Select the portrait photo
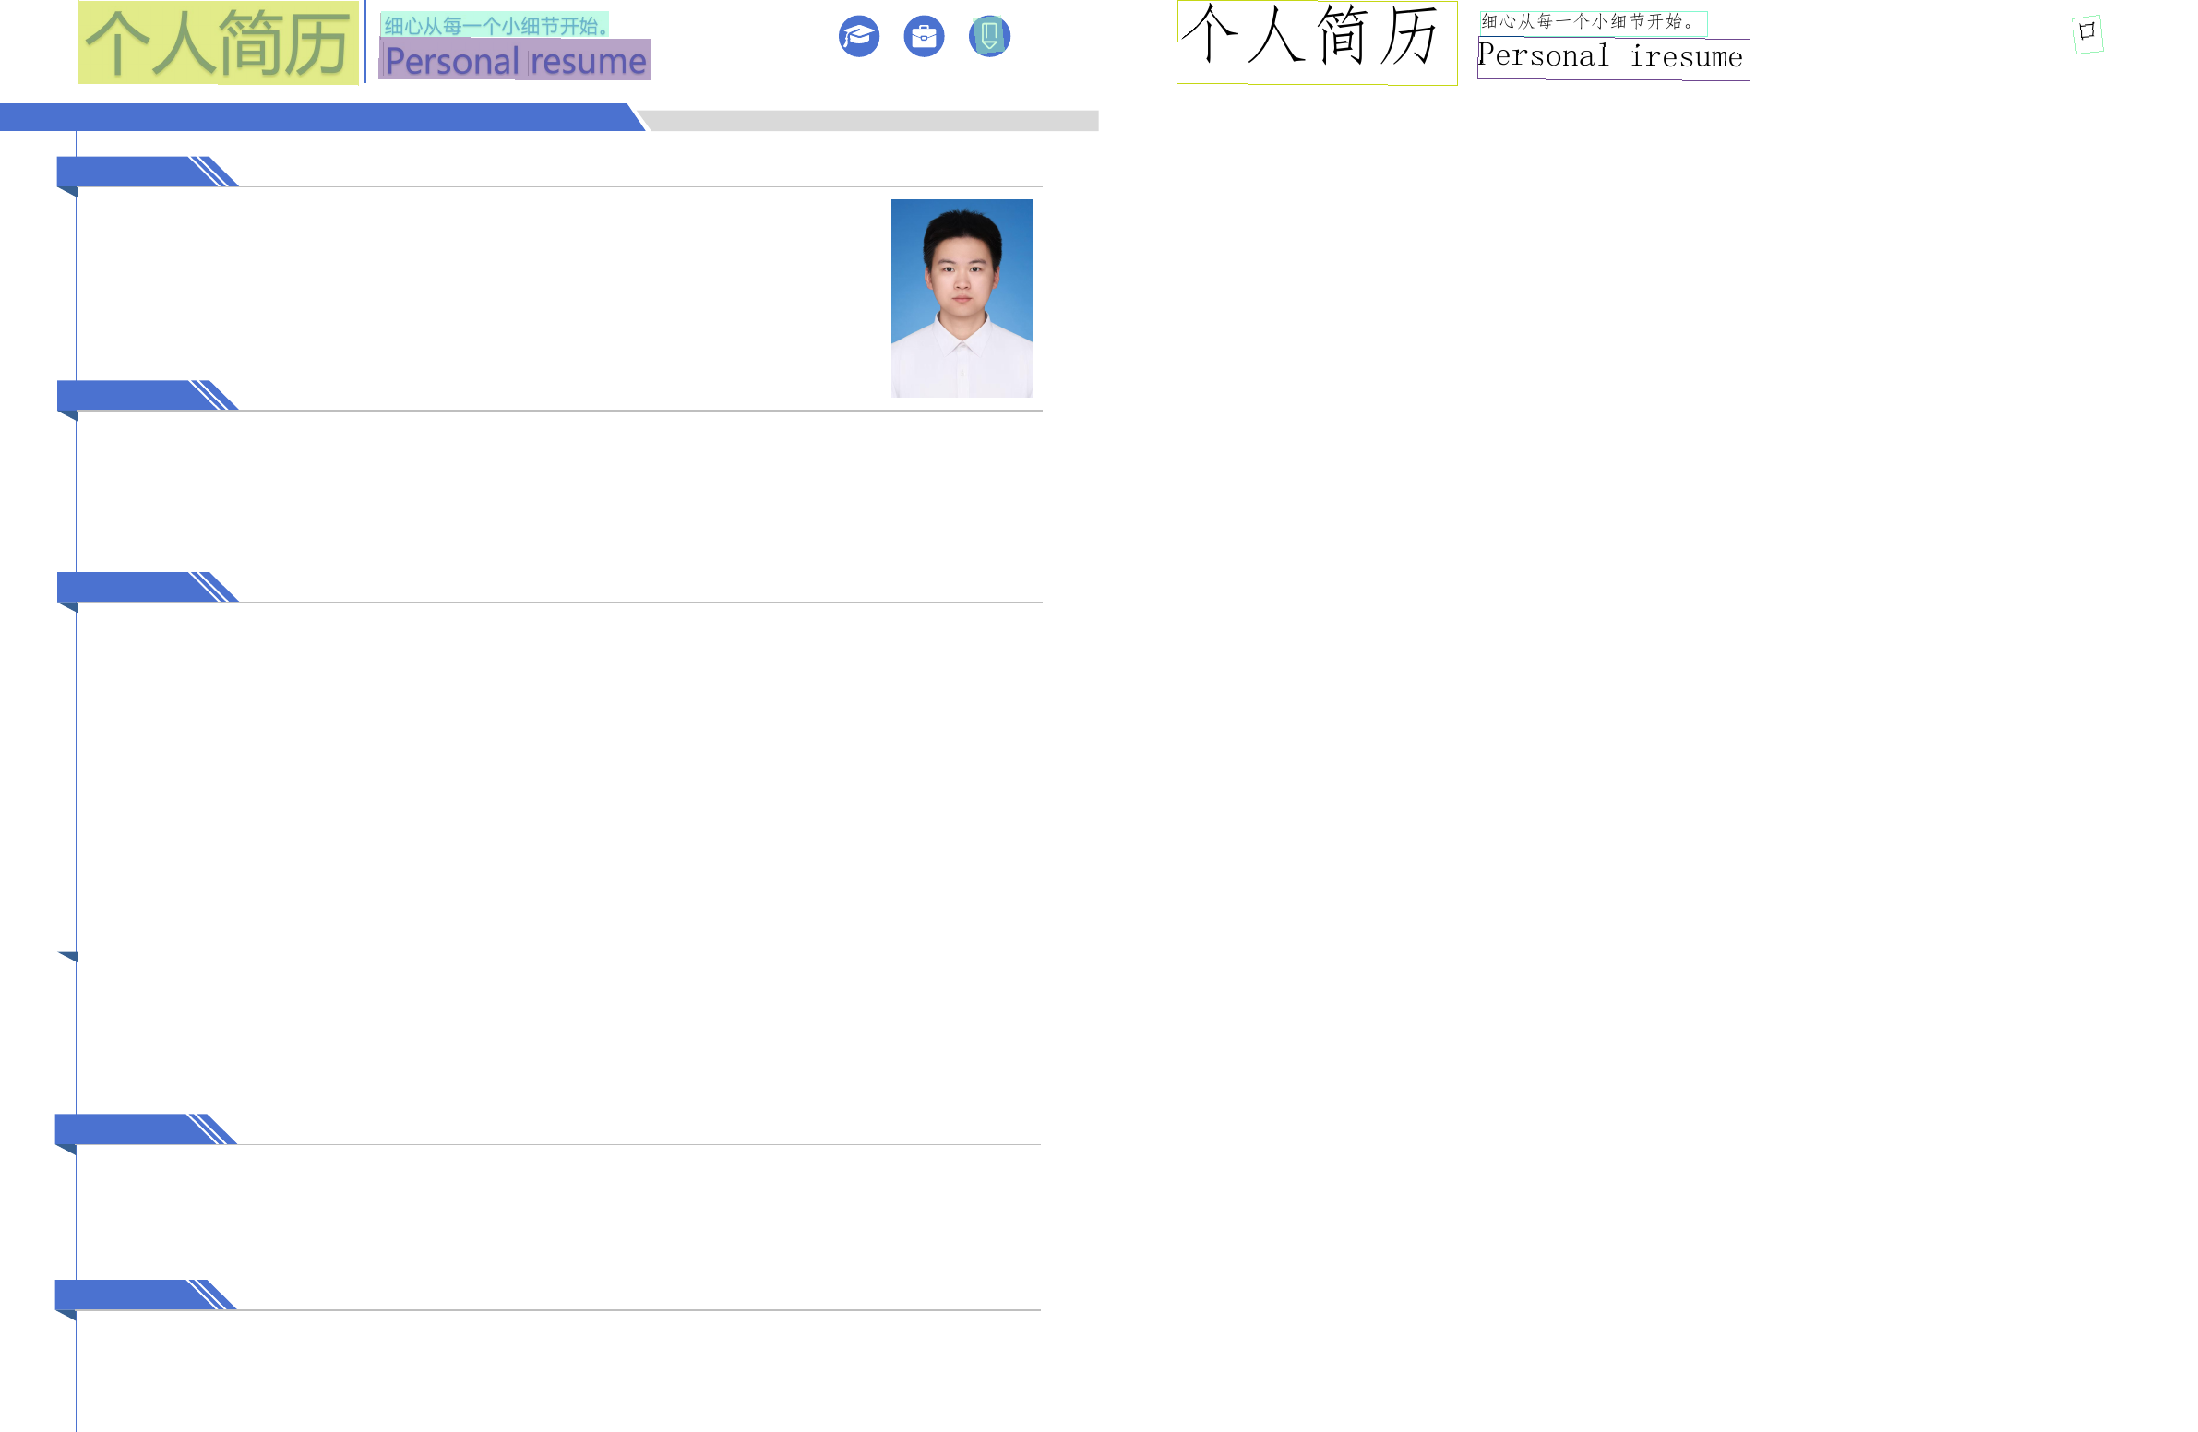2198x1432 pixels. (x=962, y=298)
